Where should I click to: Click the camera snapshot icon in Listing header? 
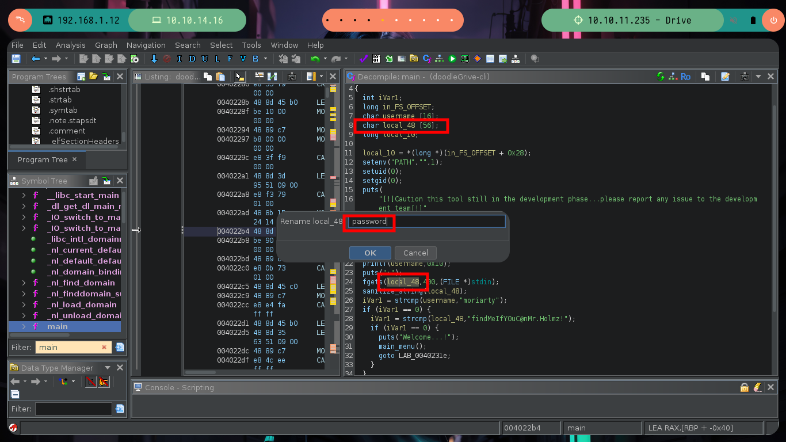pyautogui.click(x=292, y=77)
